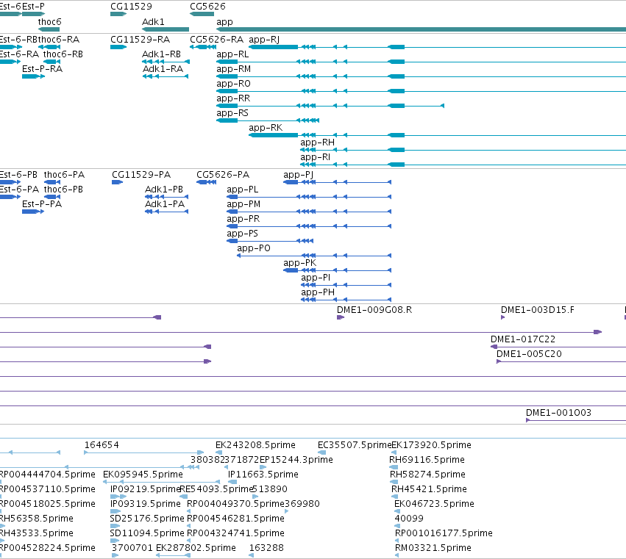Click protein app-PL label

click(242, 190)
